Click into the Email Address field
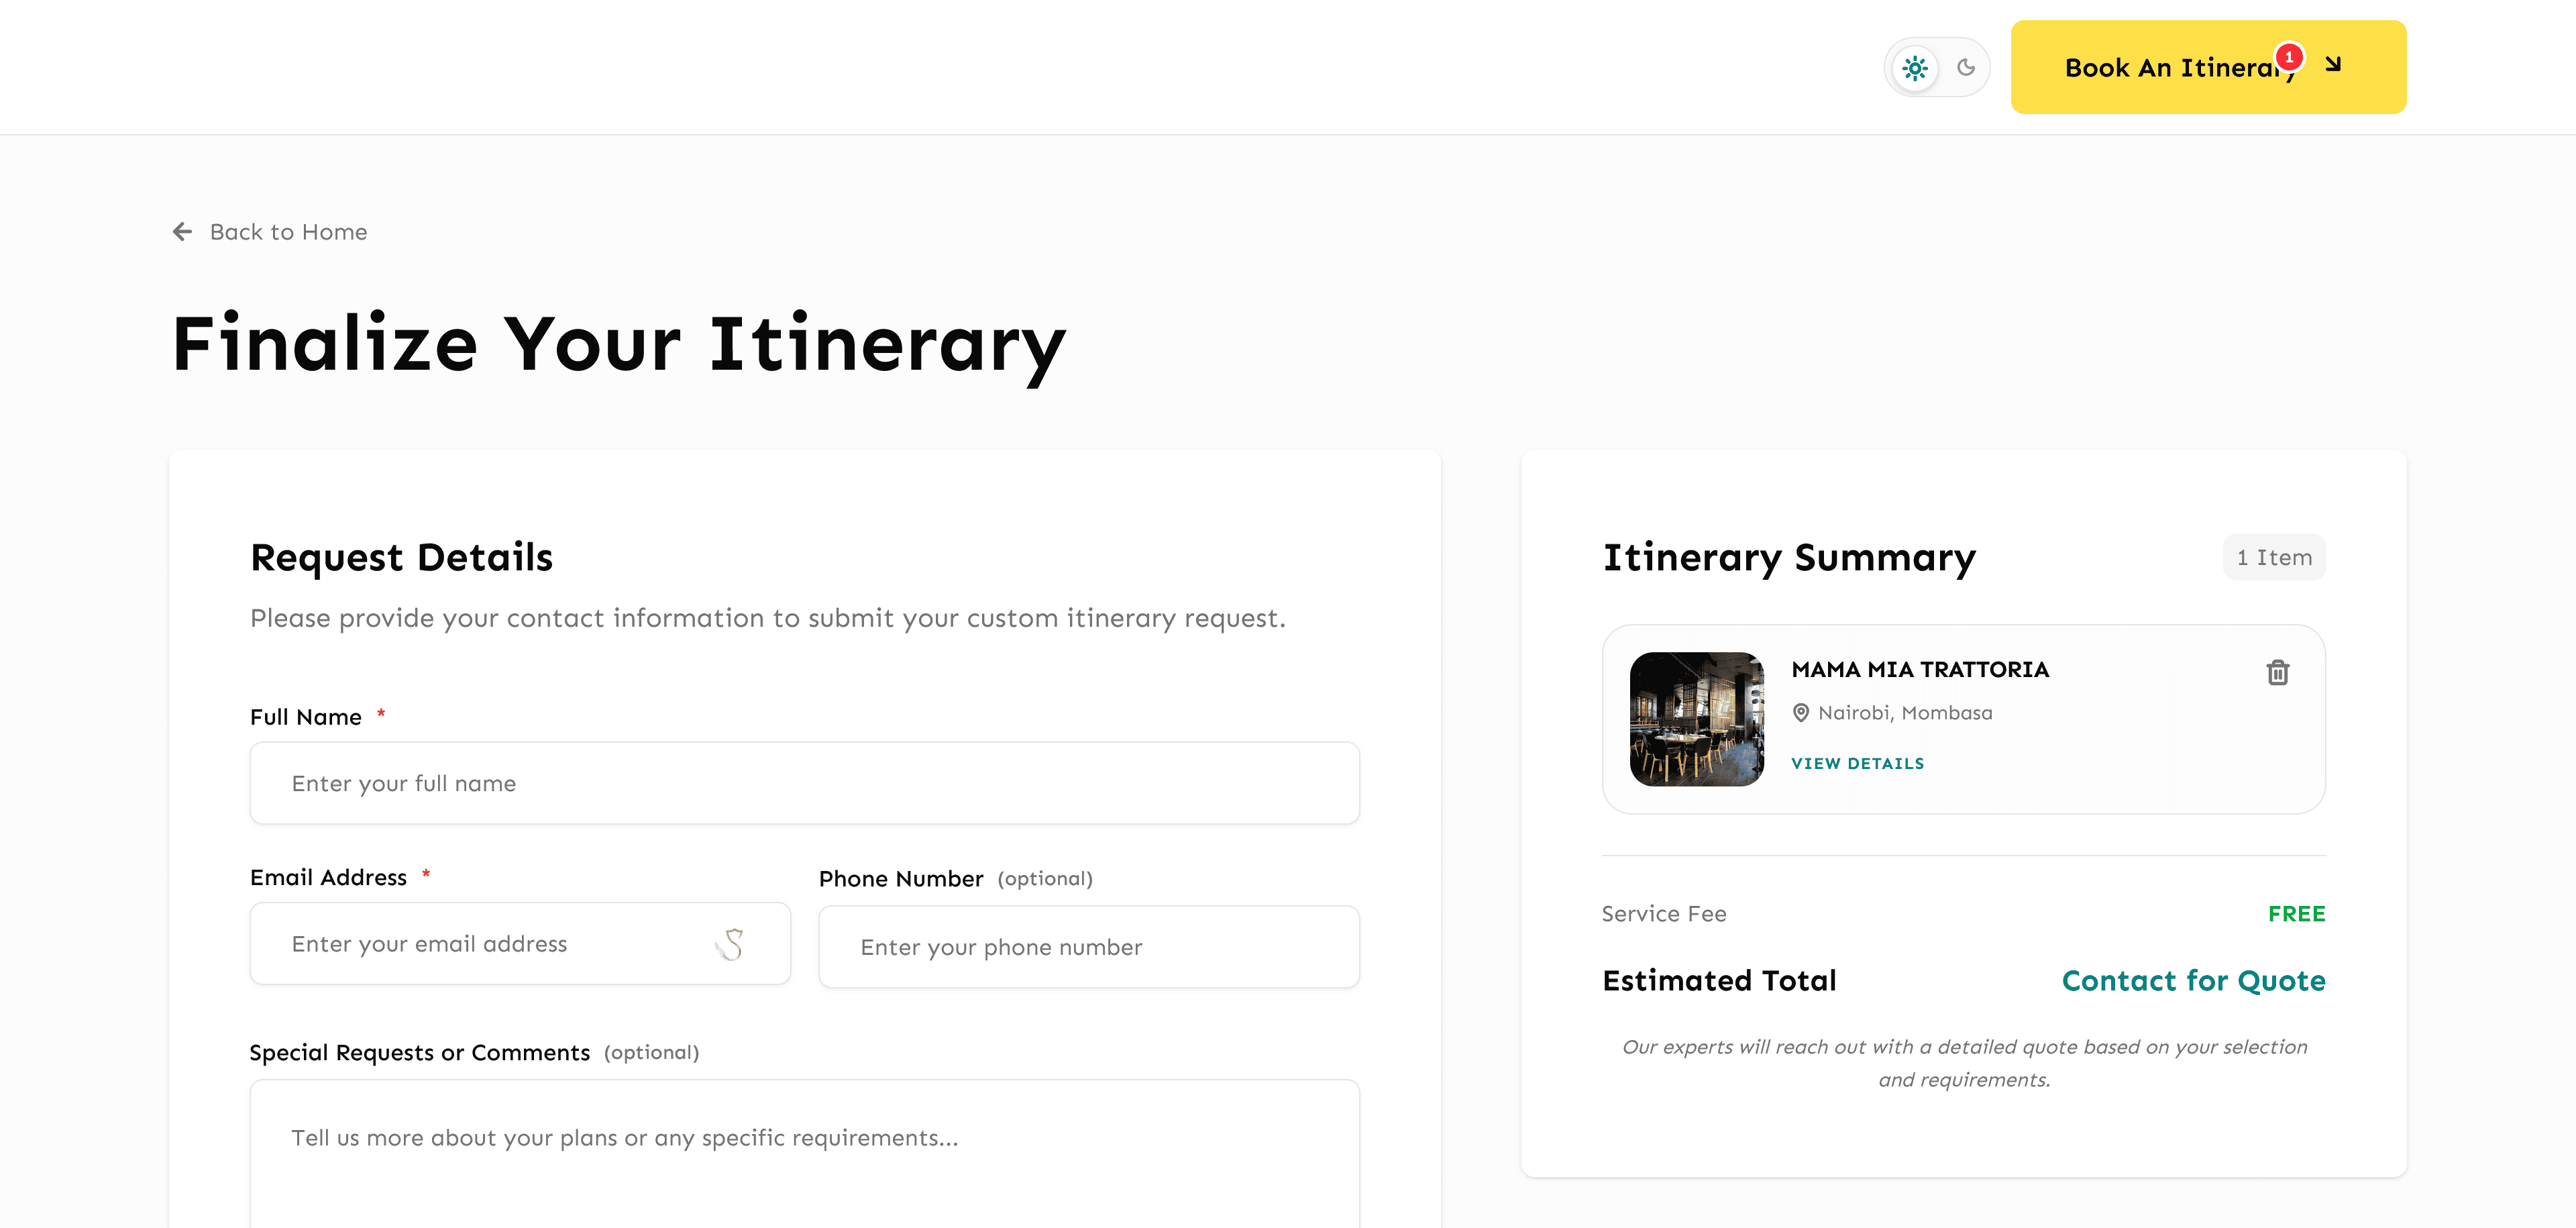The image size is (2576, 1228). click(490, 944)
